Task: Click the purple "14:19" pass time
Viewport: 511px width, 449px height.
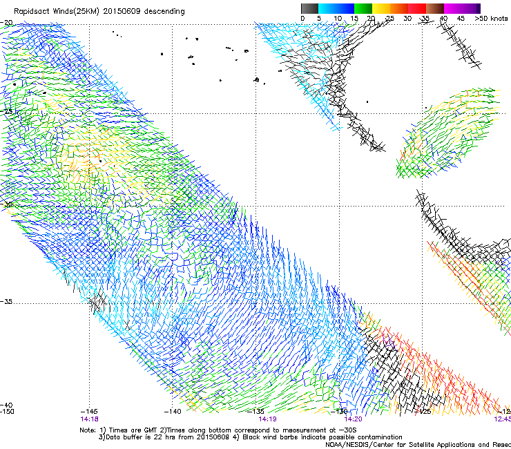Action: (267, 419)
